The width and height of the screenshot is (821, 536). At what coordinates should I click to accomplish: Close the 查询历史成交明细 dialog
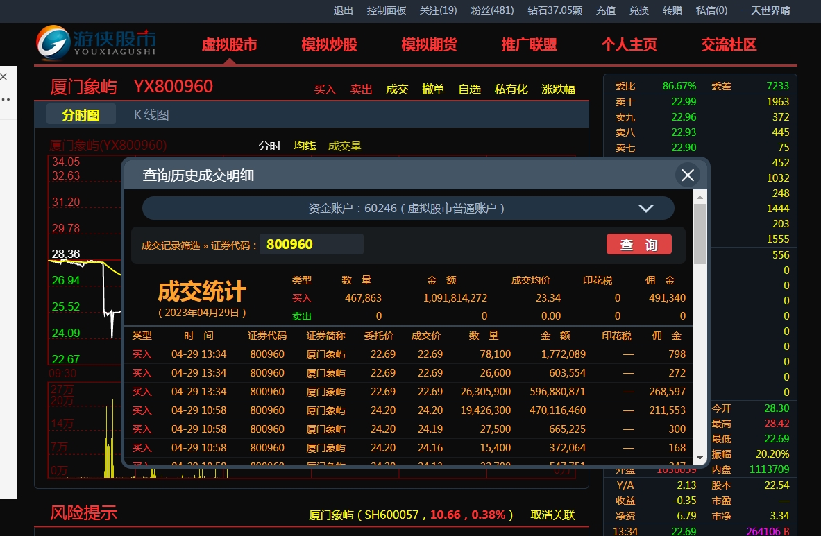(x=688, y=175)
